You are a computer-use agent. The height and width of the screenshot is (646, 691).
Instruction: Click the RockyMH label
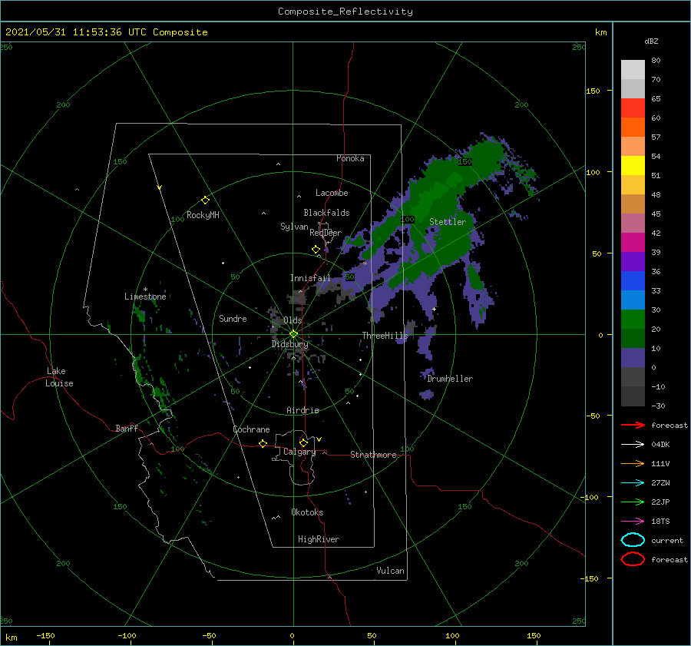(203, 215)
